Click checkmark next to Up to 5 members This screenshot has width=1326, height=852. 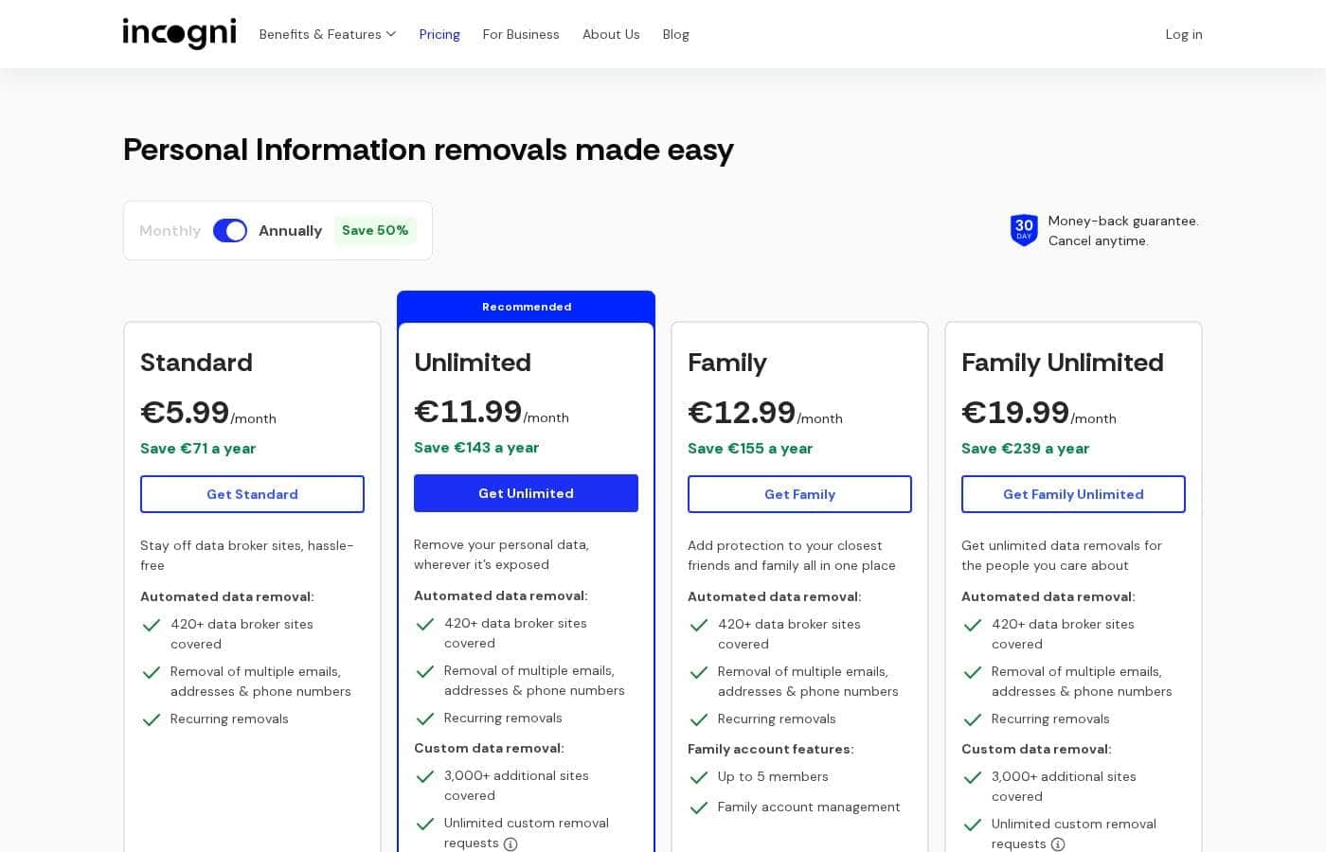click(698, 777)
